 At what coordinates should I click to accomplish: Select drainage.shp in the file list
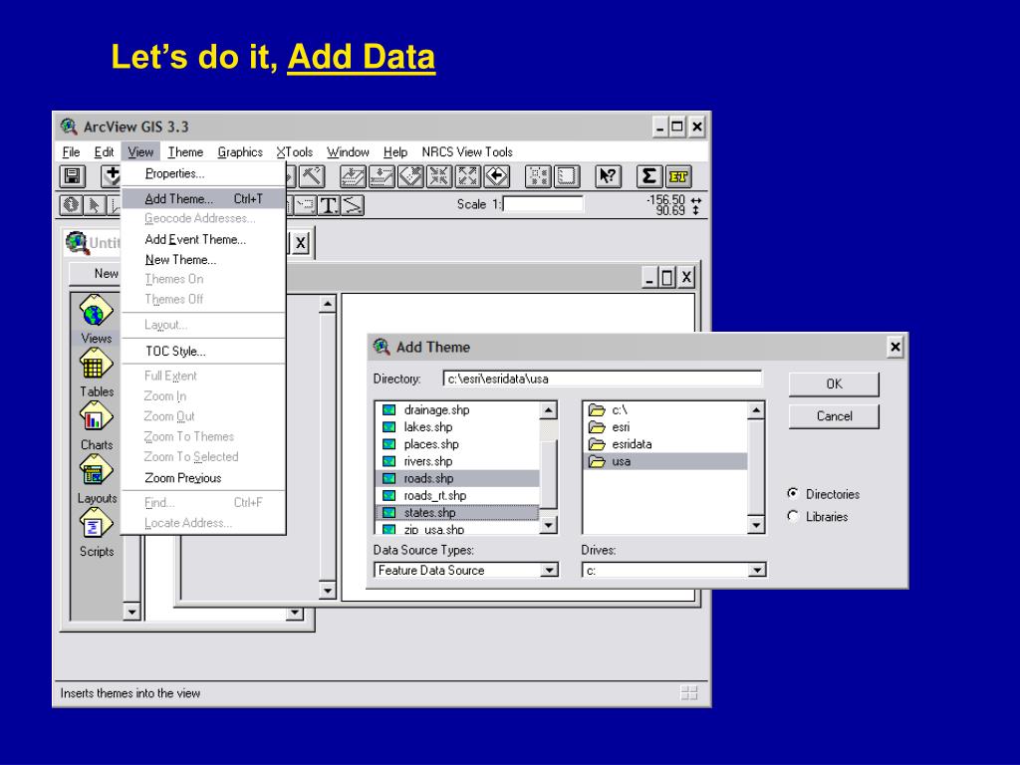point(458,409)
